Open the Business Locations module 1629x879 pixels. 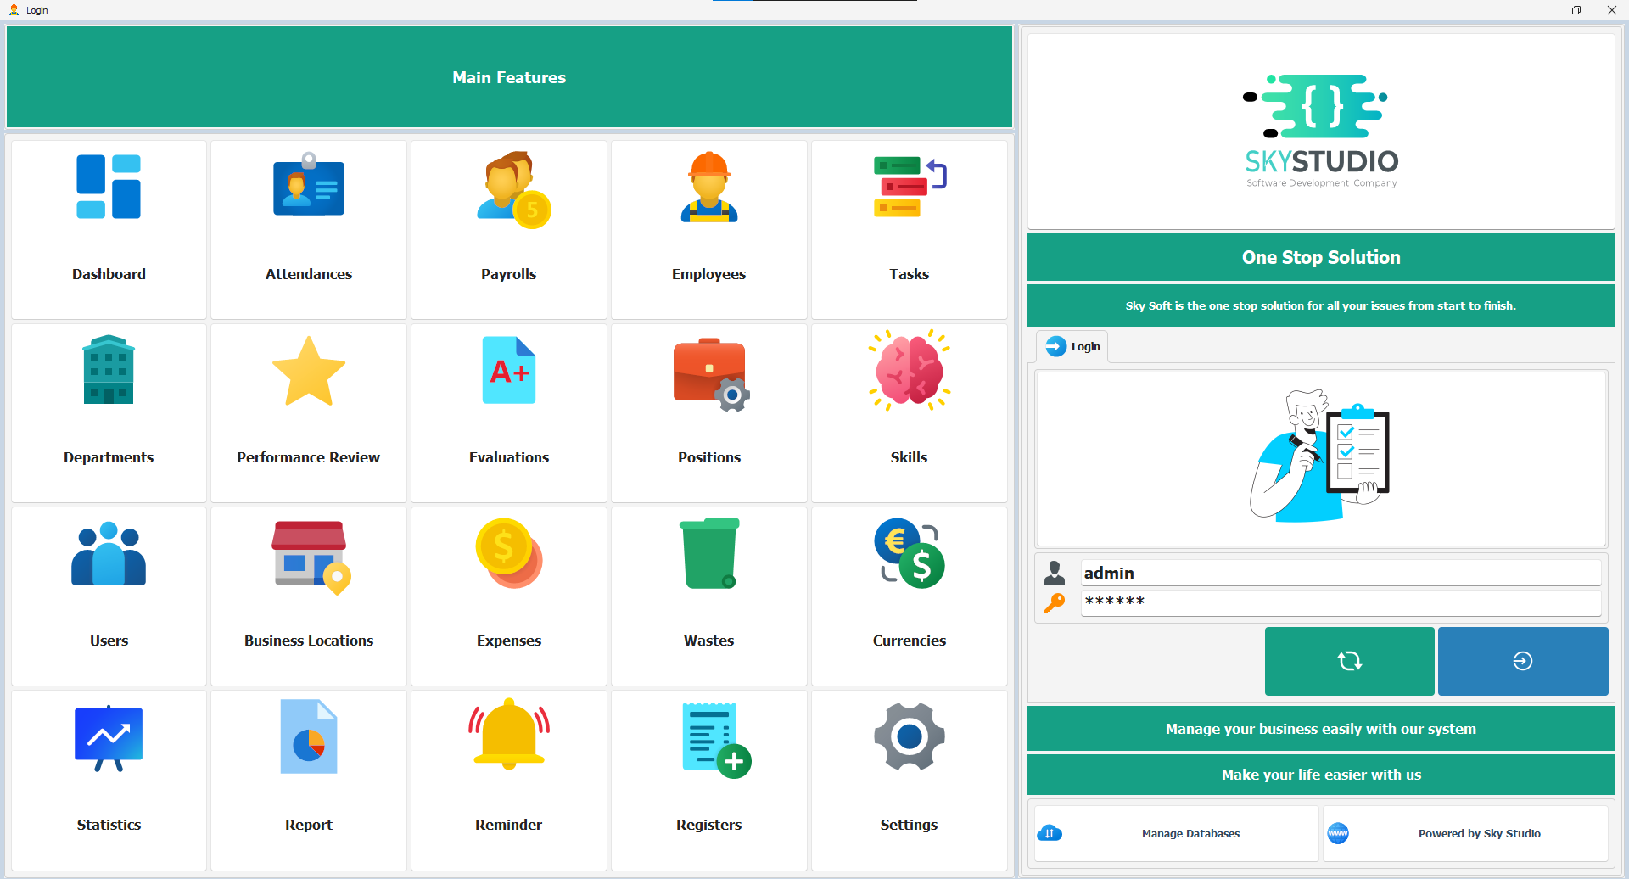tap(308, 596)
